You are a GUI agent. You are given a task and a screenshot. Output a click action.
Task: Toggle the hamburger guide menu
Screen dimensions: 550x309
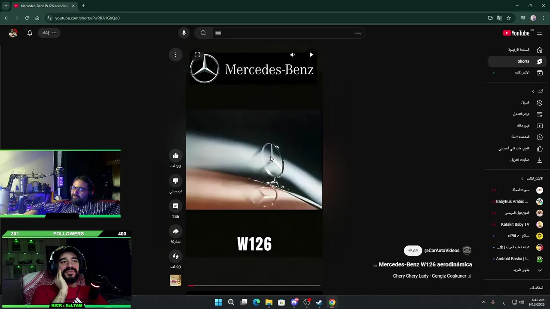click(540, 33)
